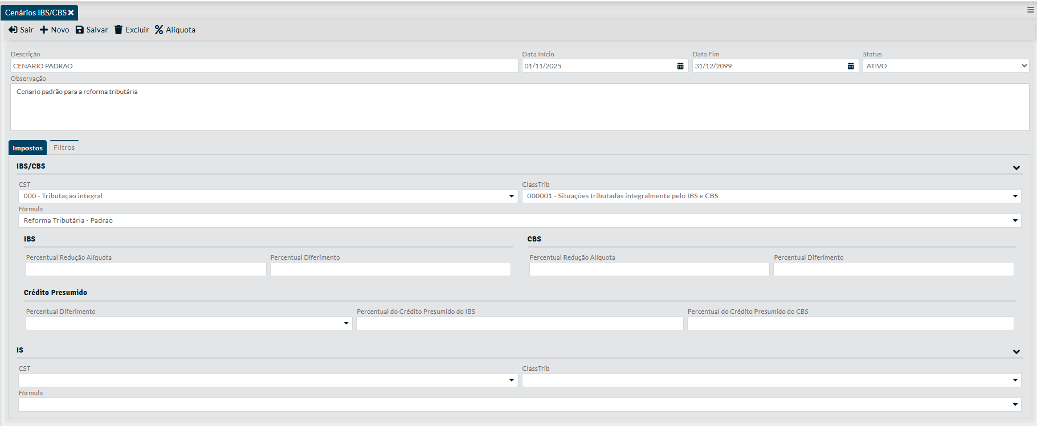Click the Sair exit icon
The width and height of the screenshot is (1037, 426).
(x=13, y=30)
